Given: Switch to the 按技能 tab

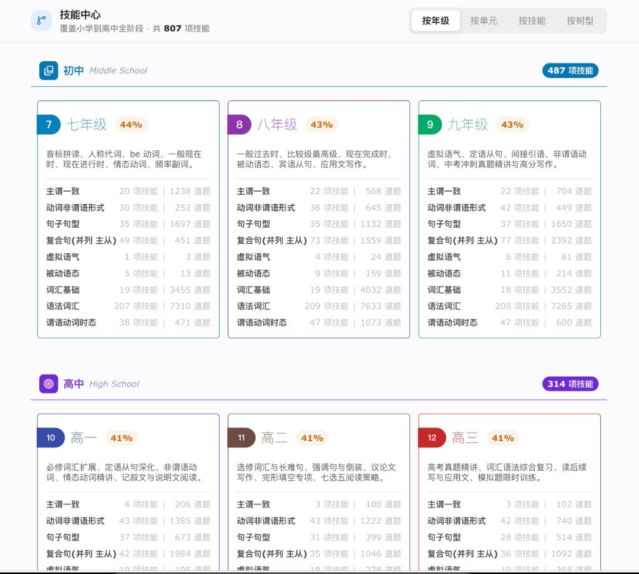Looking at the screenshot, I should point(532,21).
